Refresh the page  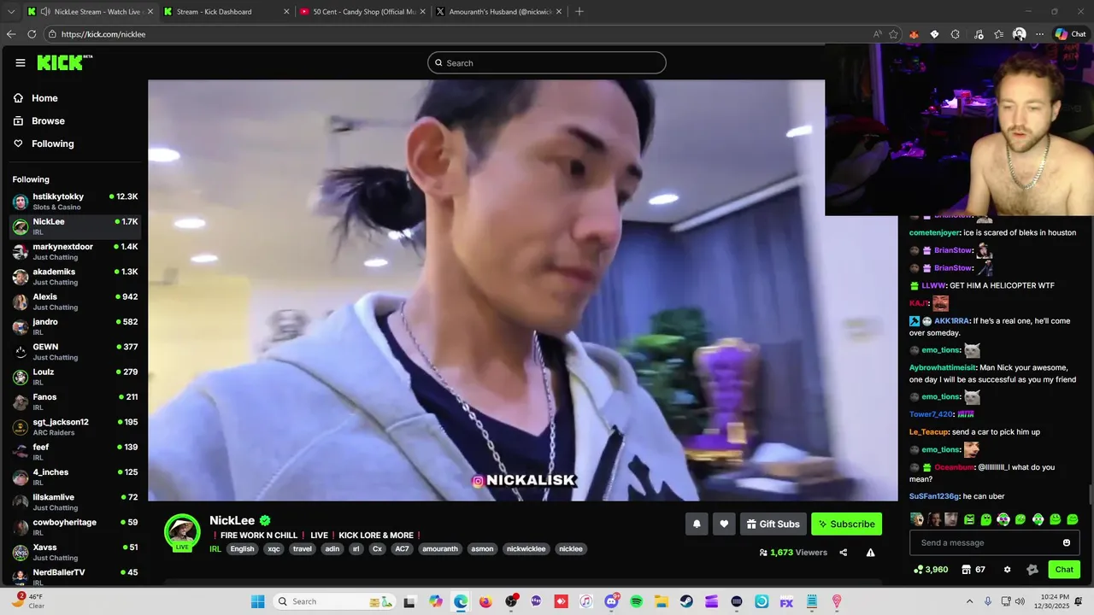[32, 34]
